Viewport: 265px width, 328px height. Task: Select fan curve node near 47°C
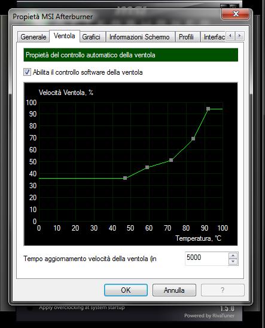pyautogui.click(x=125, y=178)
